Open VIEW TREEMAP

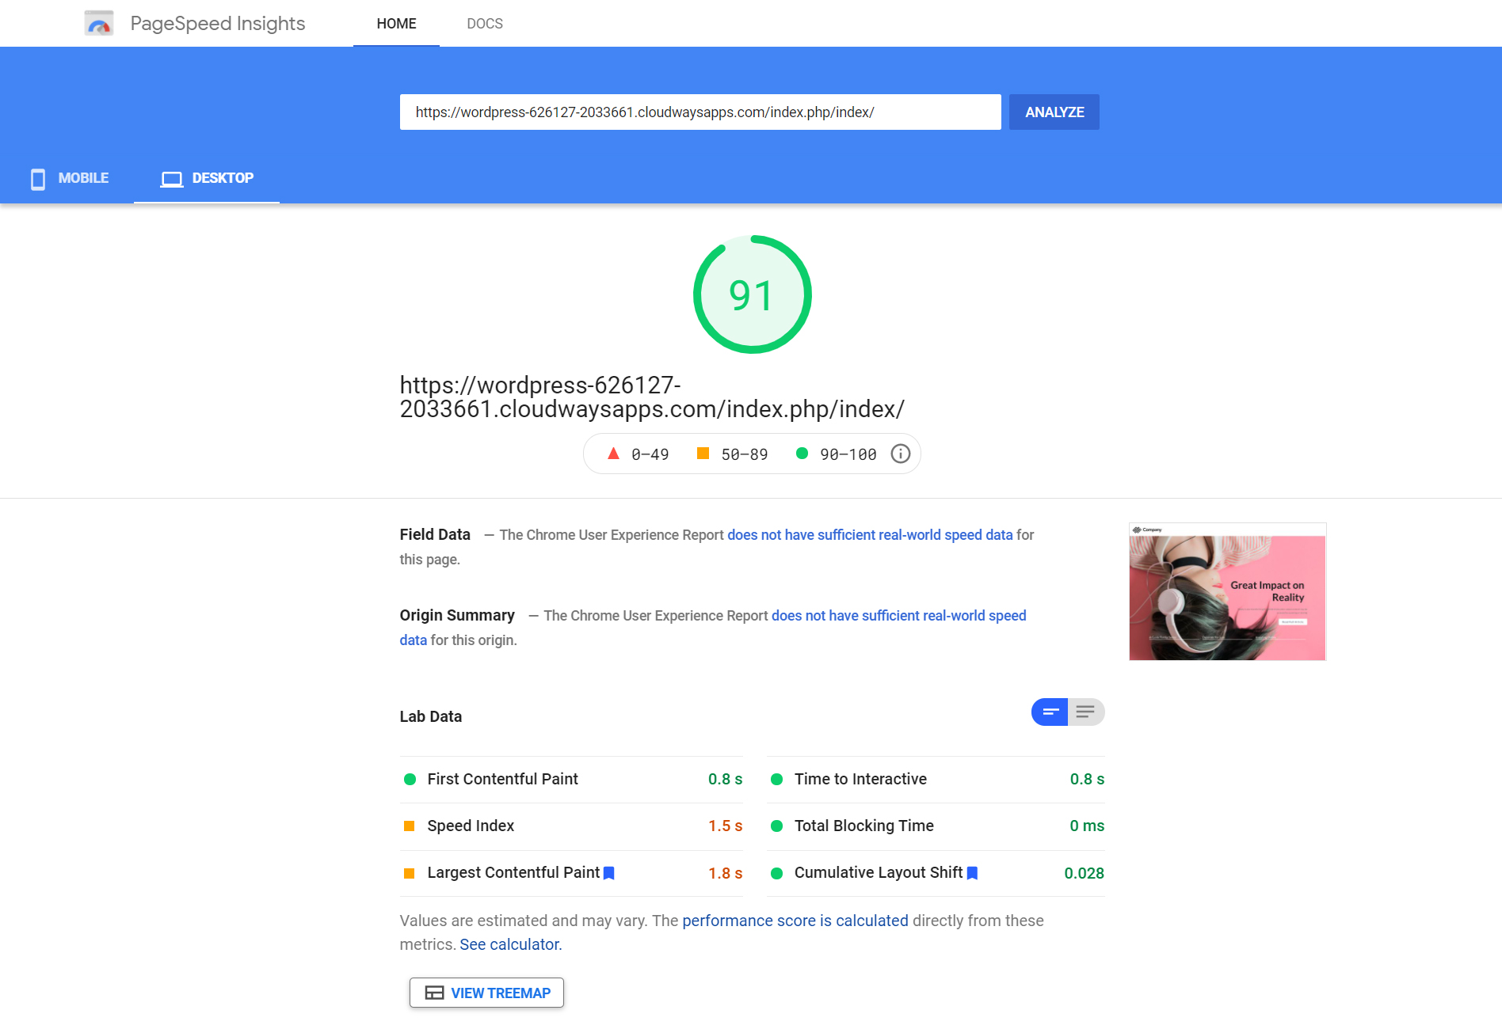pyautogui.click(x=486, y=993)
